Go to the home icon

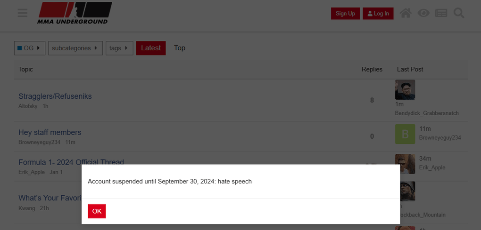tap(406, 13)
